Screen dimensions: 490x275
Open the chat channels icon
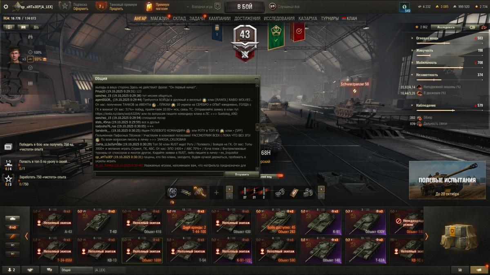[49, 270]
